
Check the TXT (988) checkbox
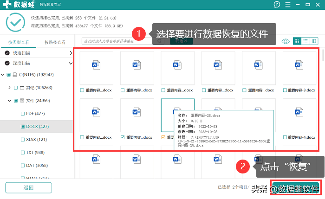tap(23, 153)
